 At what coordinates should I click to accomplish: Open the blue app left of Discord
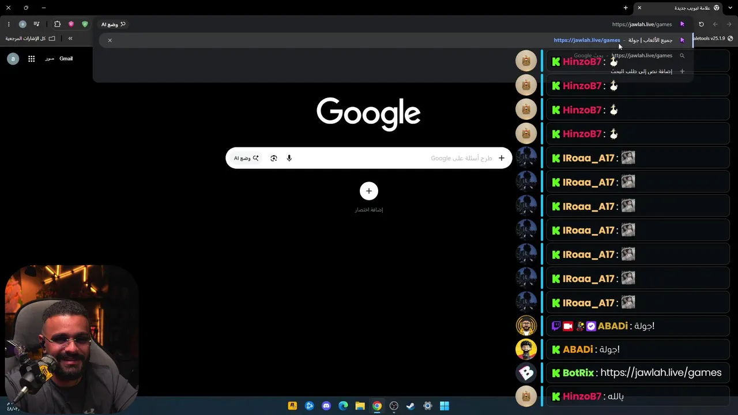(310, 406)
